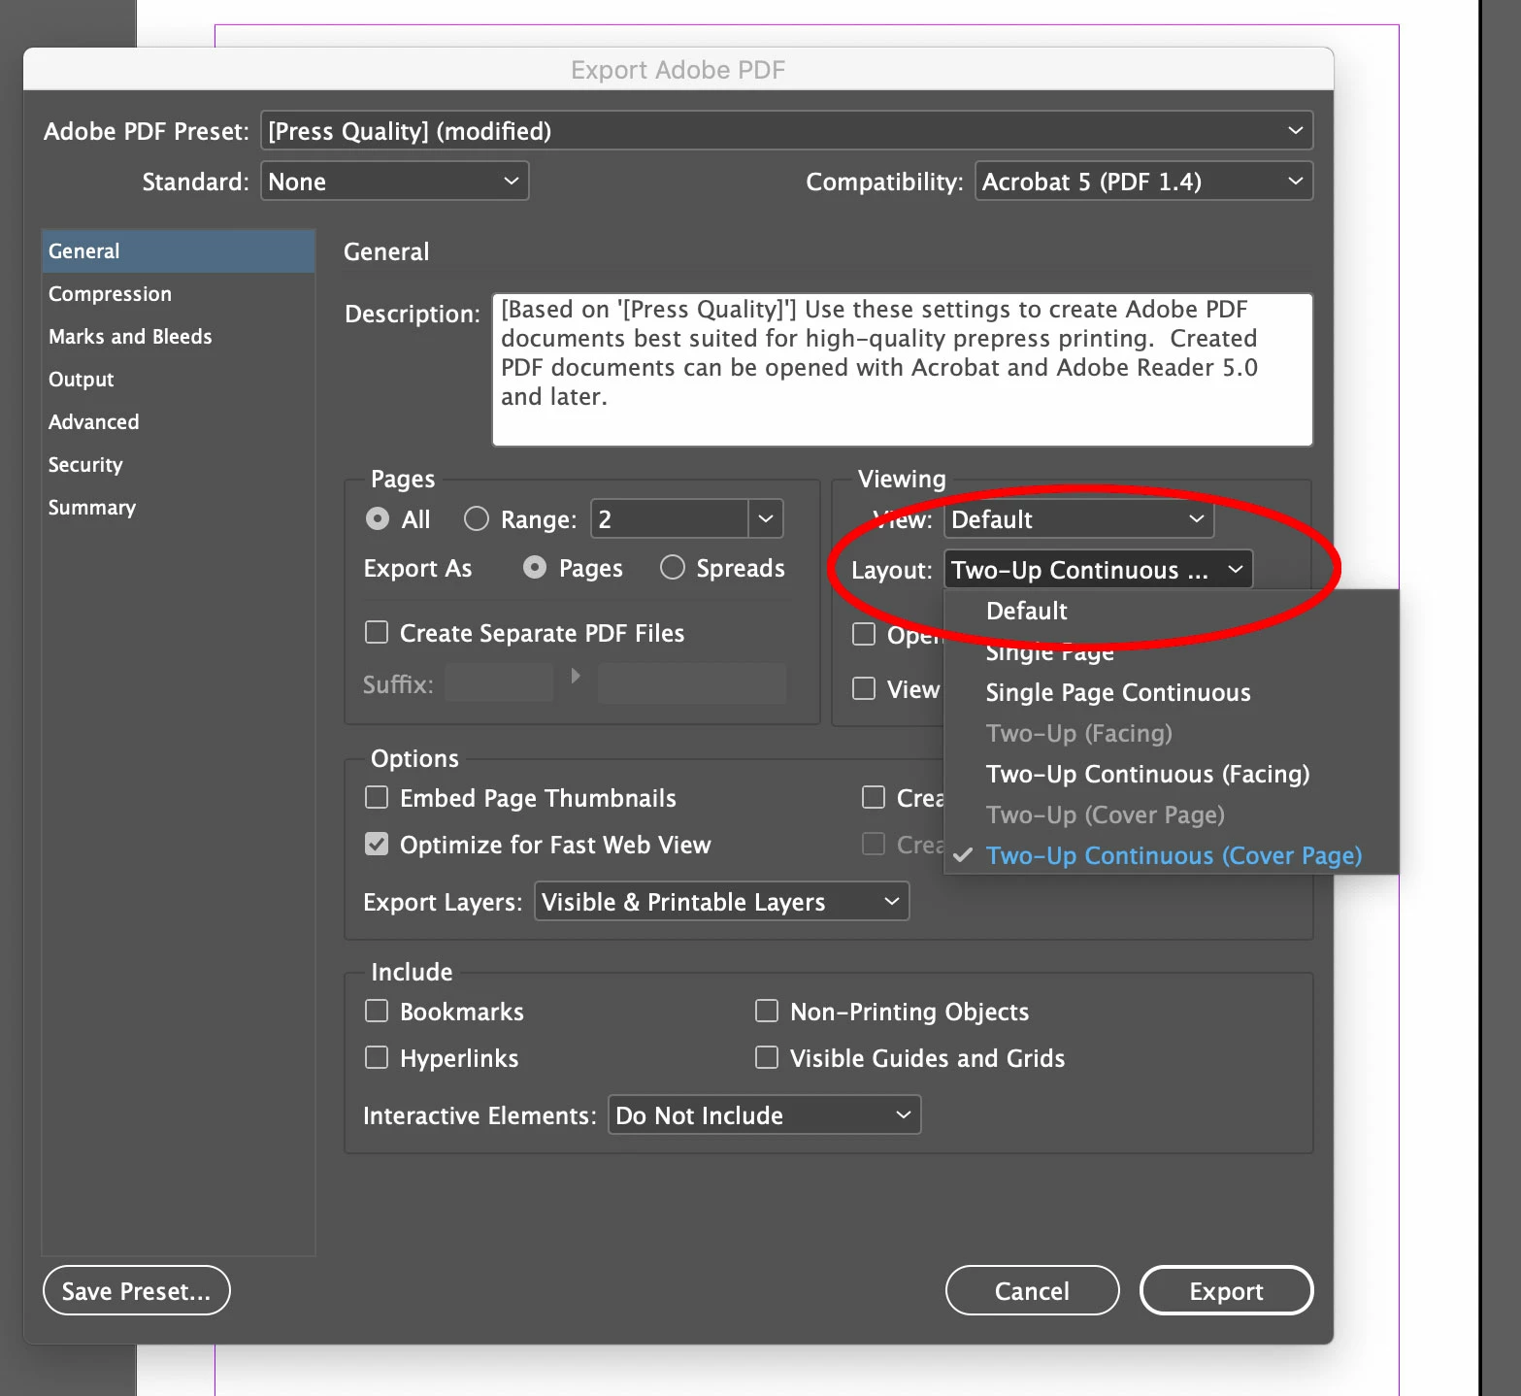This screenshot has width=1521, height=1396.
Task: Uncheck Optimize for Fast Web View
Action: point(377,845)
